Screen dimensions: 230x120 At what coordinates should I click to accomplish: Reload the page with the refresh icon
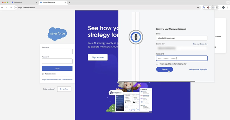(11, 8)
